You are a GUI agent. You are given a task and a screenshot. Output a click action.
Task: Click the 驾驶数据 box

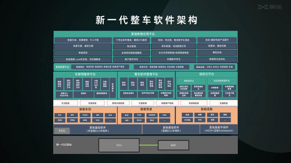click(x=92, y=103)
